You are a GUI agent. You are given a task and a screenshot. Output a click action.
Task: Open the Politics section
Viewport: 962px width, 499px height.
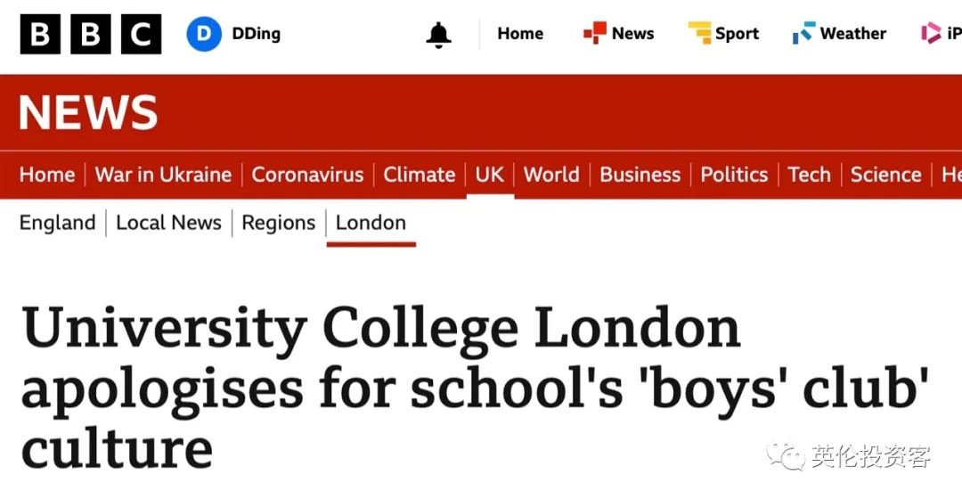[x=734, y=175]
